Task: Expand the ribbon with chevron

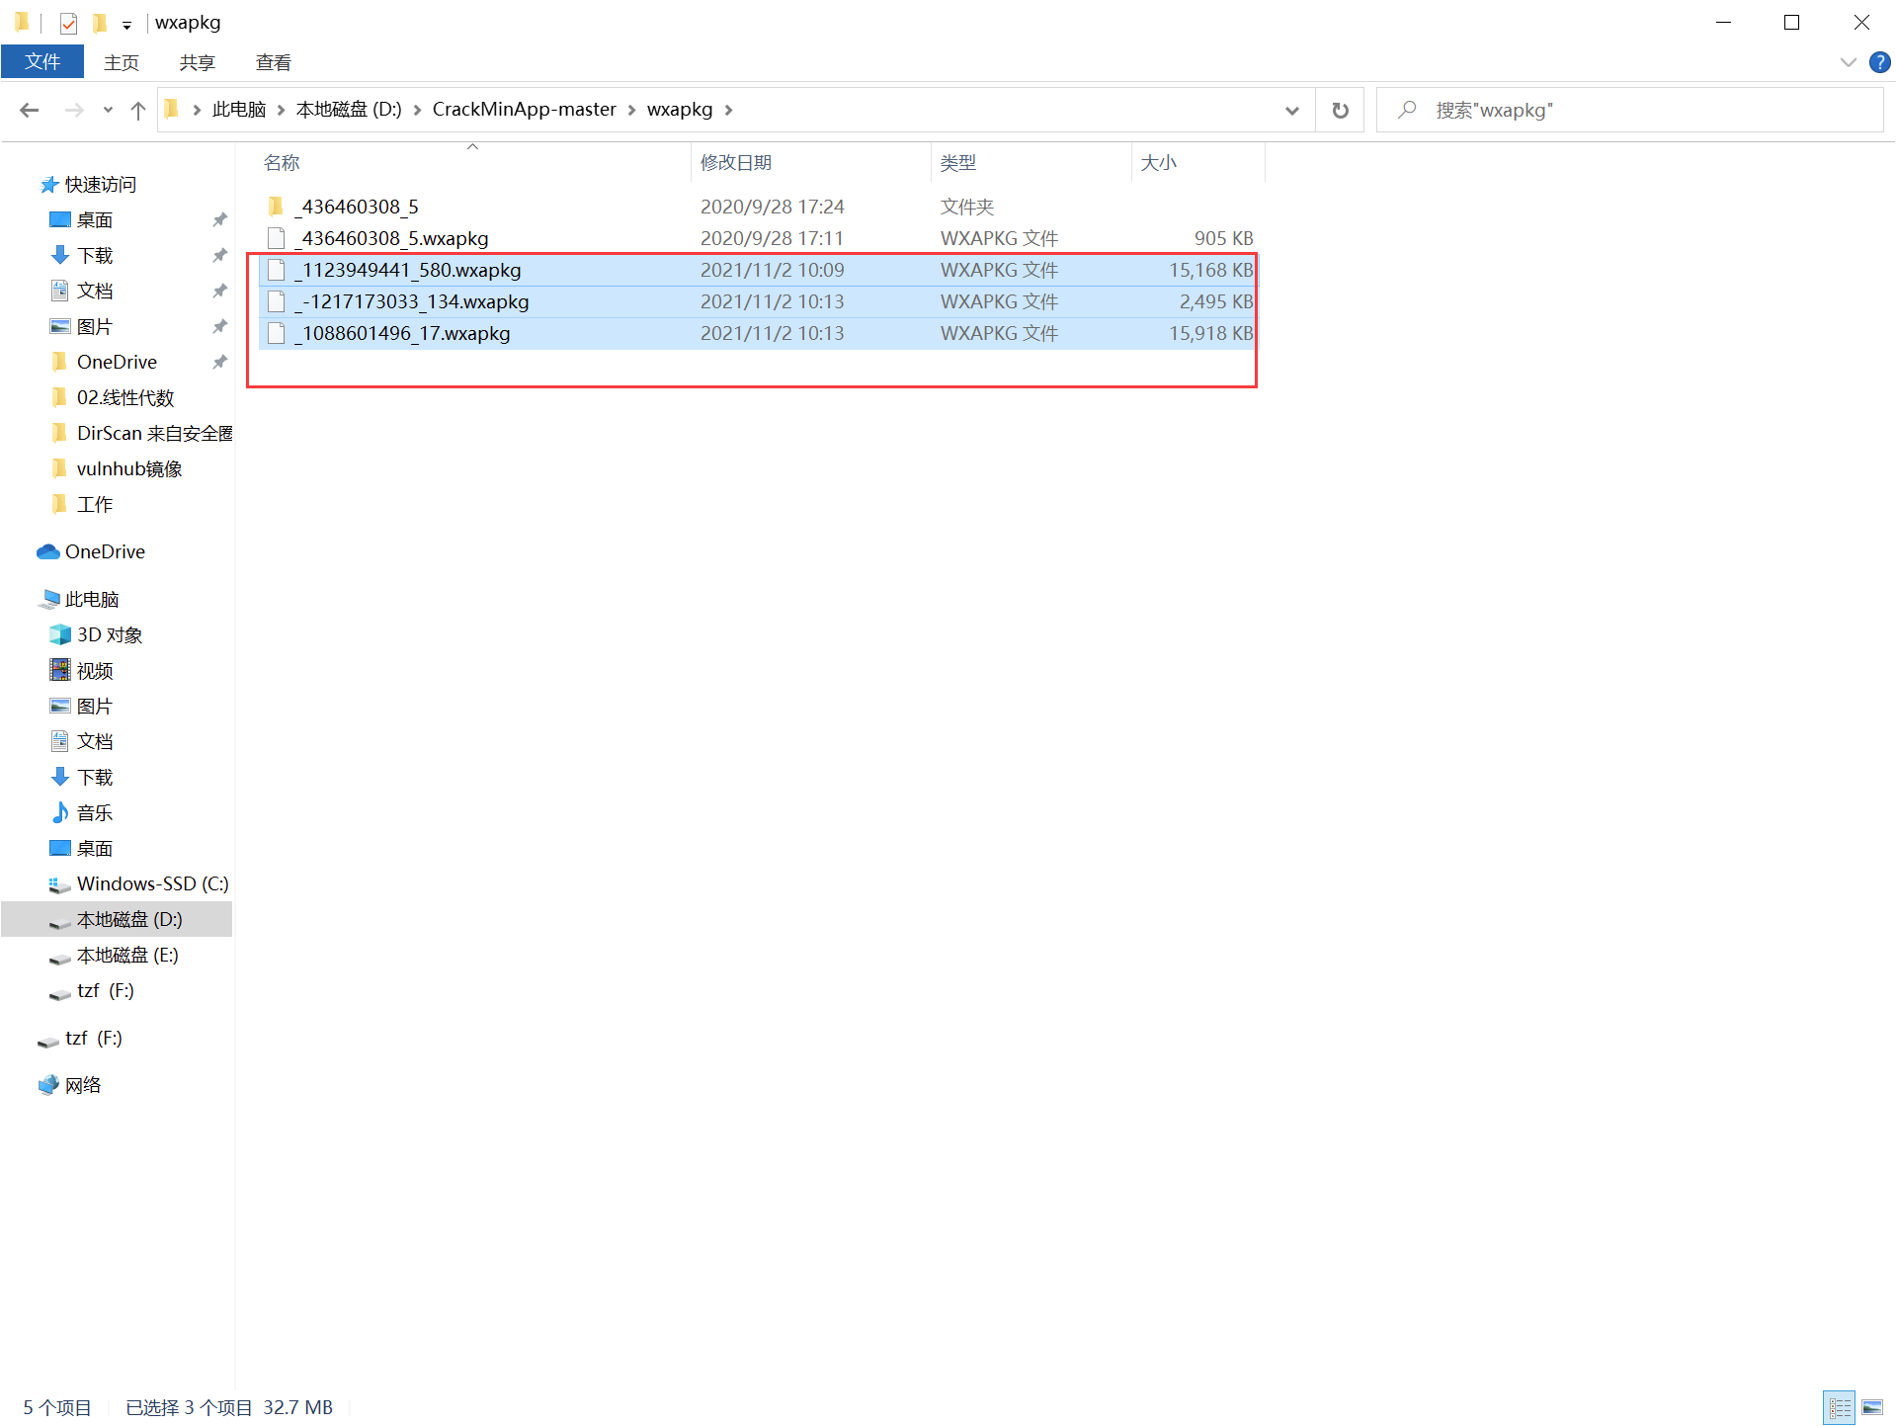Action: (1848, 62)
